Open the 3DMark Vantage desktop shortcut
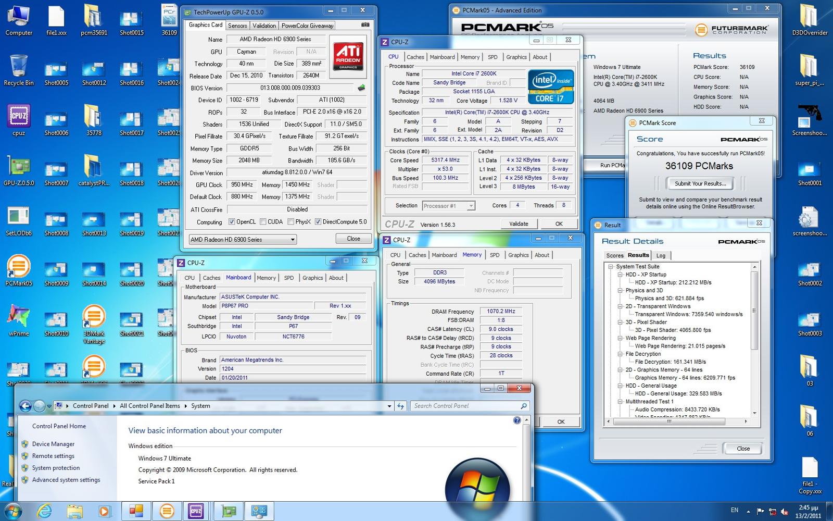The width and height of the screenshot is (833, 521). 94,324
